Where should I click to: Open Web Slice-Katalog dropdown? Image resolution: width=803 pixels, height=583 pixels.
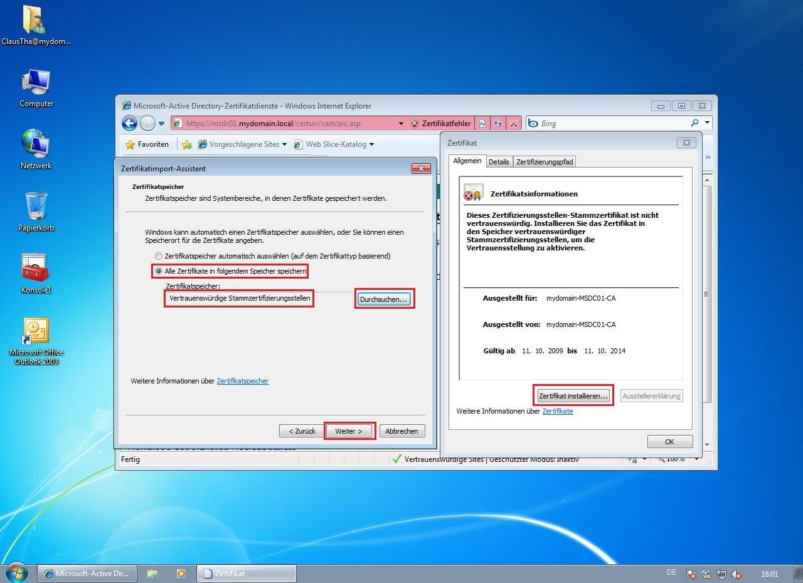334,144
